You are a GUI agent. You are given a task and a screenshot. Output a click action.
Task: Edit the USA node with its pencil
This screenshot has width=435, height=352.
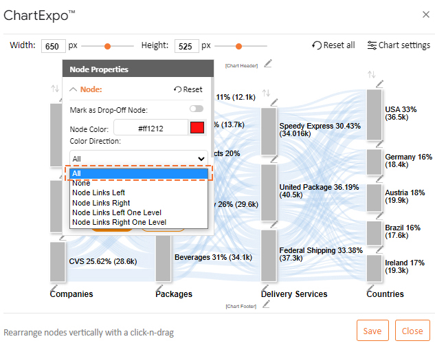point(379,84)
